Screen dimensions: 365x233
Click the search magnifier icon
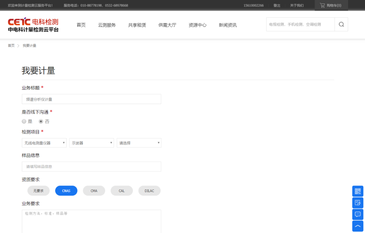coord(341,24)
